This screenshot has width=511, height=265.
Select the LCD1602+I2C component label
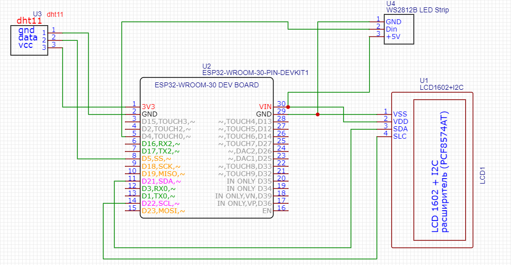click(442, 87)
